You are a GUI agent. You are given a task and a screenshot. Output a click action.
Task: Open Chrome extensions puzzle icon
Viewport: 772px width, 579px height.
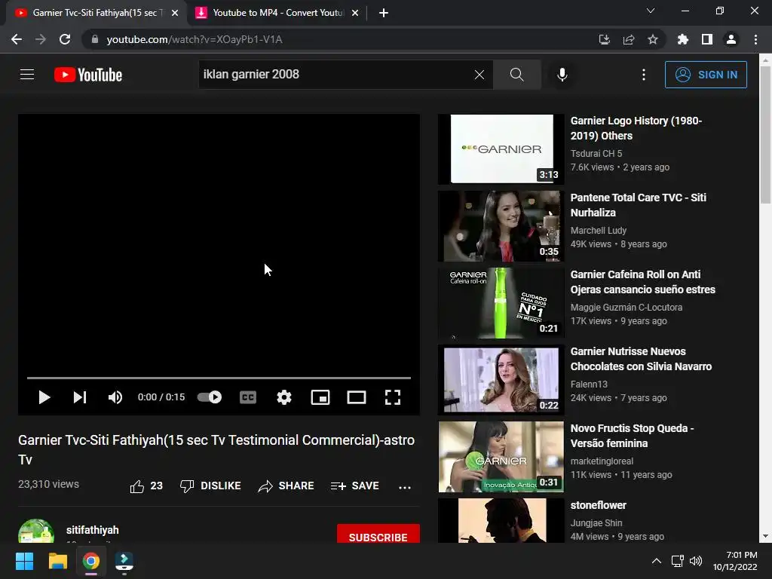[682, 39]
